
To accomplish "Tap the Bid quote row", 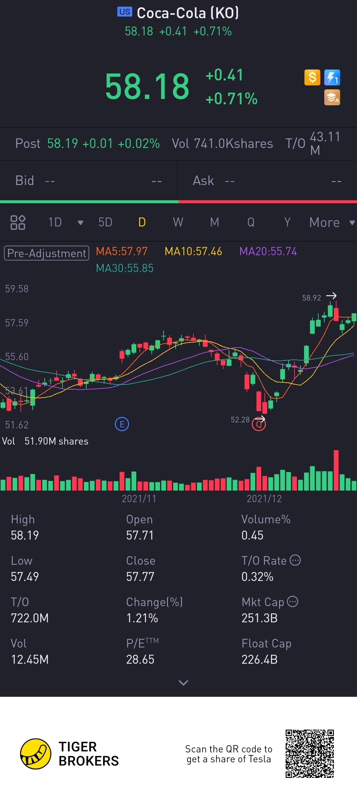I will point(89,181).
